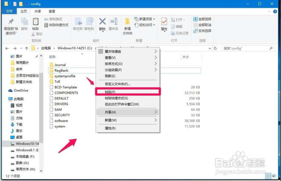This screenshot has width=281, height=181.
Task: Click inside the 搜索 config search box
Action: click(247, 48)
